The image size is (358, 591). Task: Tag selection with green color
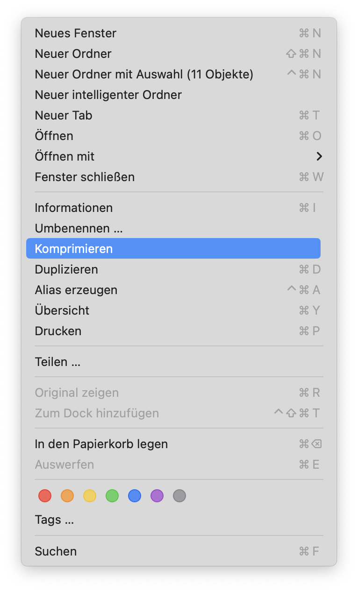coord(112,496)
